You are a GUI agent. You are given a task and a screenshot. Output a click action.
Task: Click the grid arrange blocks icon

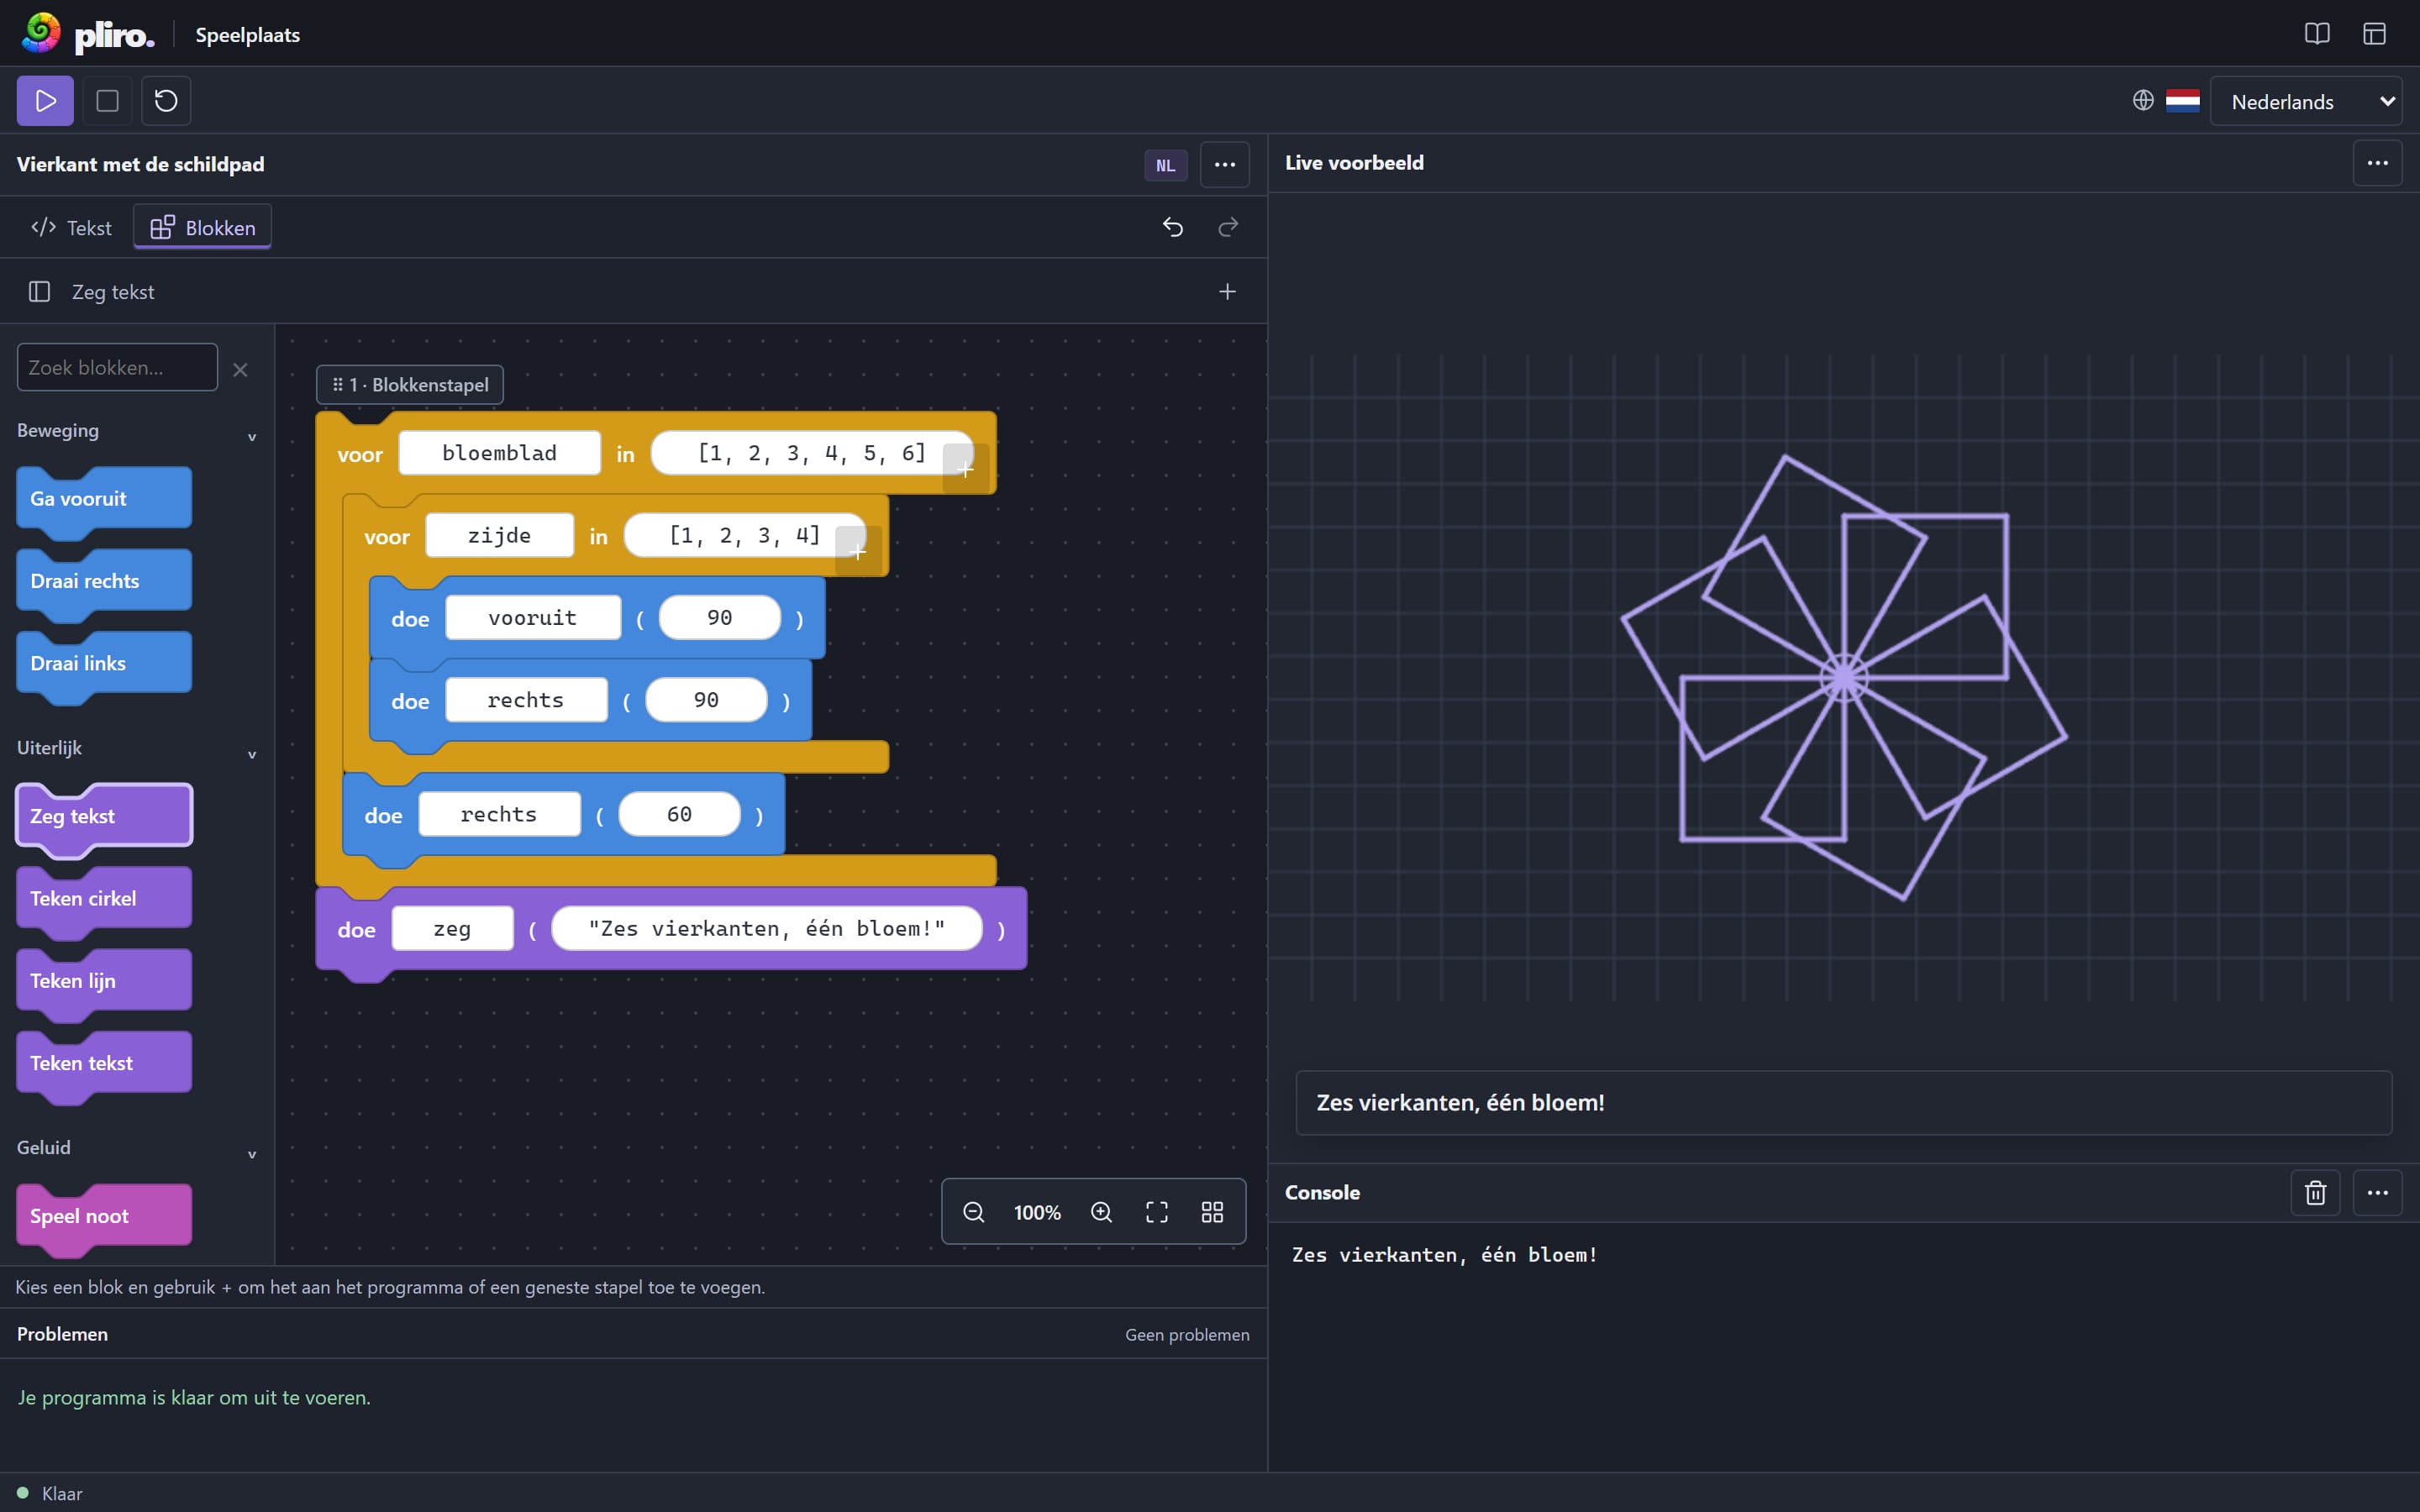1212,1212
